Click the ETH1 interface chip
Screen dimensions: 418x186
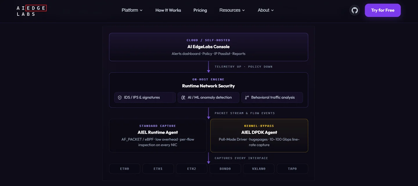158,169
